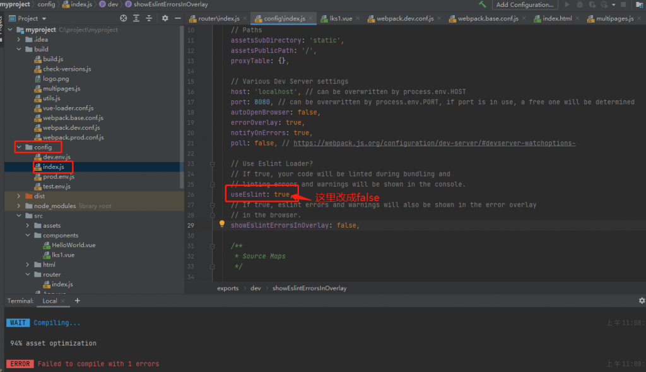
Task: Click the Stop square icon
Action: tap(623, 4)
